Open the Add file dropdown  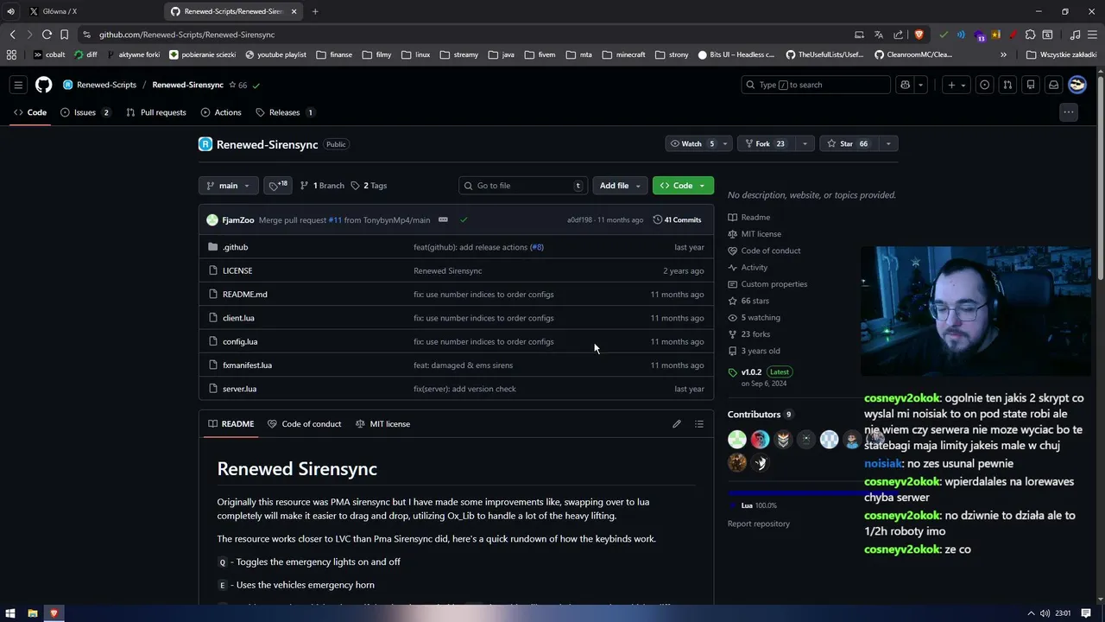620,186
